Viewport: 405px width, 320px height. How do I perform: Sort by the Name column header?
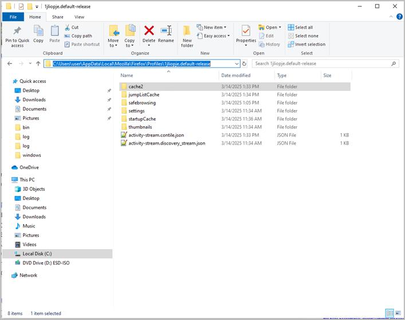coord(168,75)
